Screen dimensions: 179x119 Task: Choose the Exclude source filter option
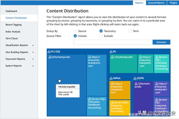(101, 36)
